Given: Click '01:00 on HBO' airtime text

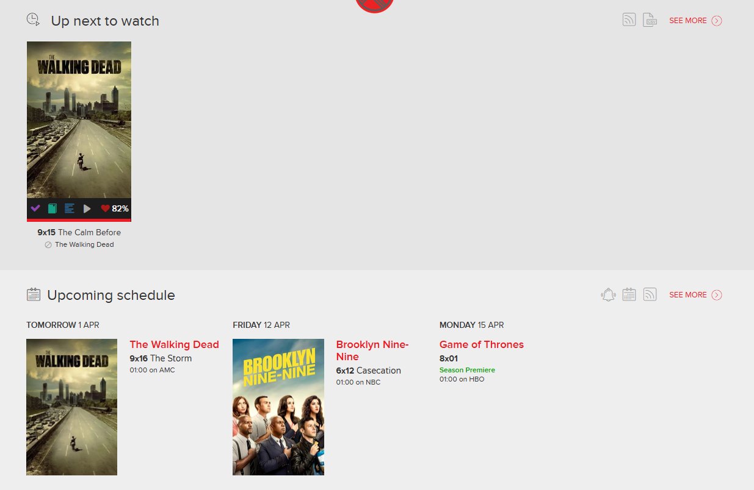Looking at the screenshot, I should [x=462, y=379].
